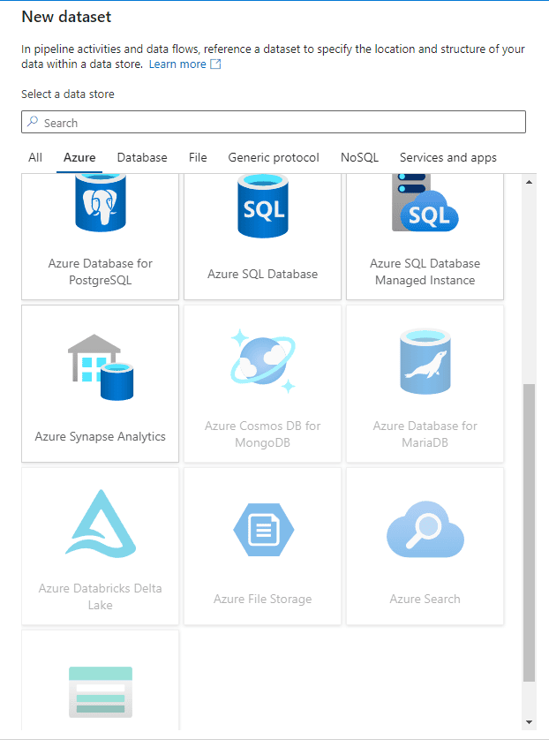Click the vertical scrollbar thumb
The height and width of the screenshot is (747, 549).
tap(529, 532)
